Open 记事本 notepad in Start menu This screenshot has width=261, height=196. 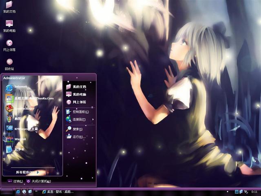15,149
